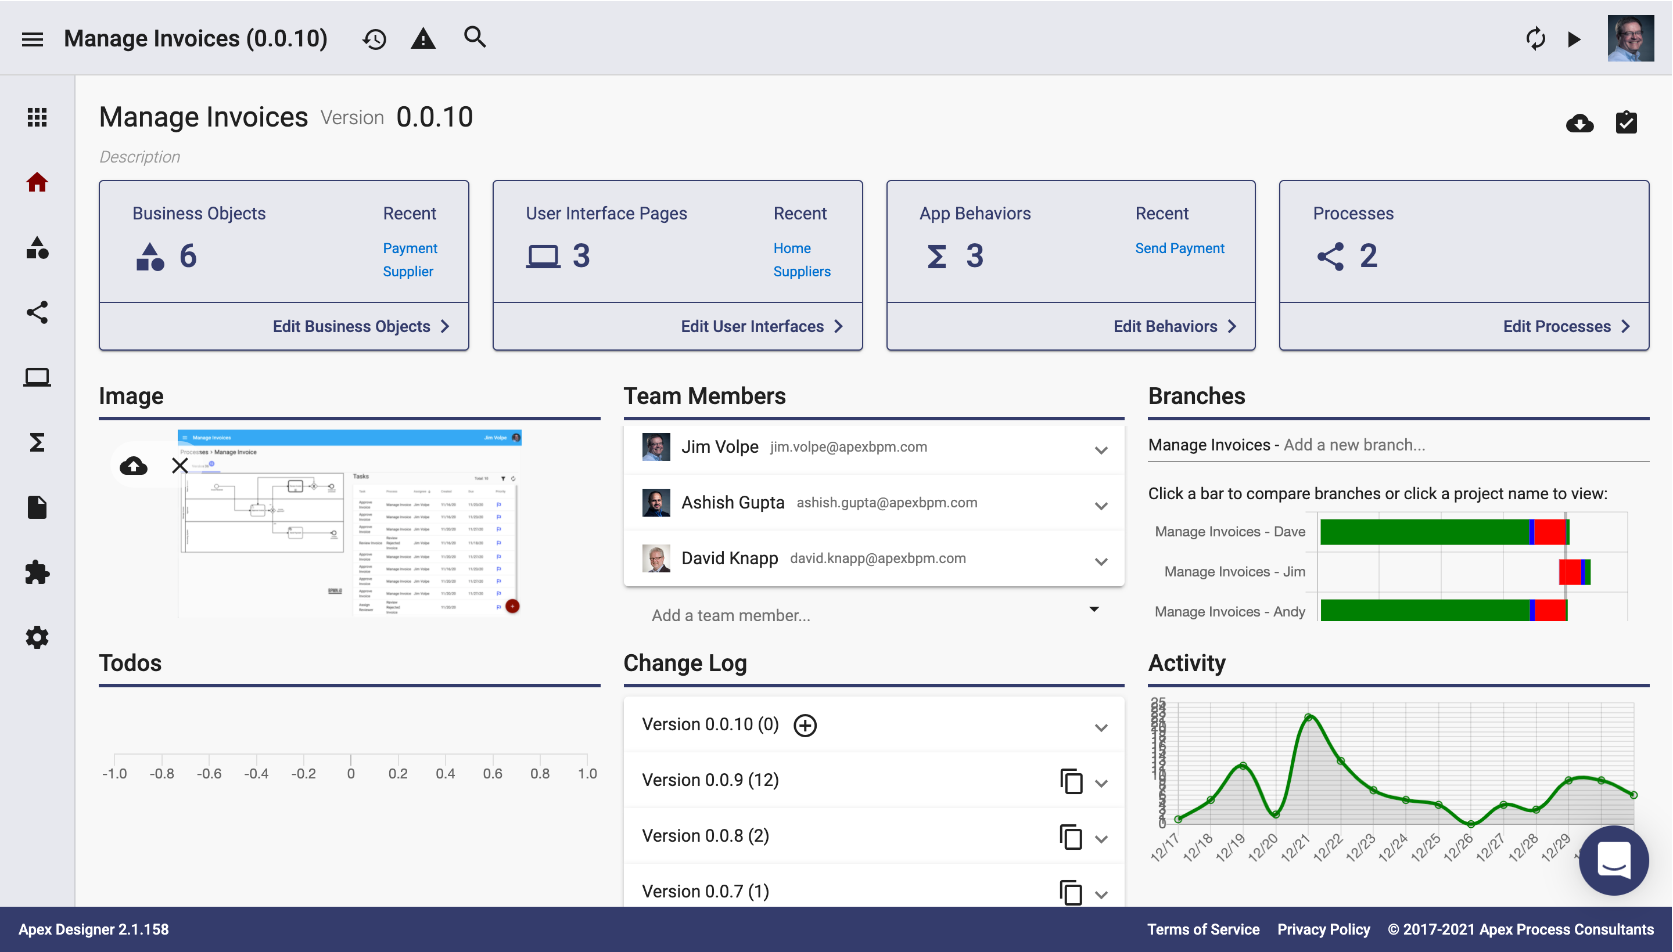Open recent Home page link
This screenshot has height=952, width=1673.
[792, 248]
